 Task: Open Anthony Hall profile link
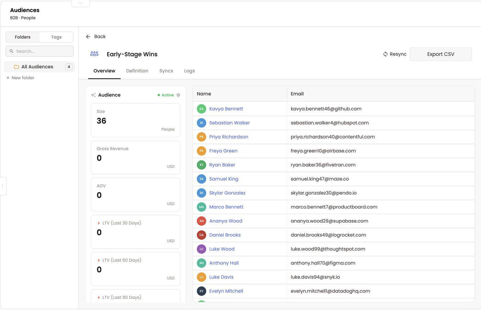point(224,263)
